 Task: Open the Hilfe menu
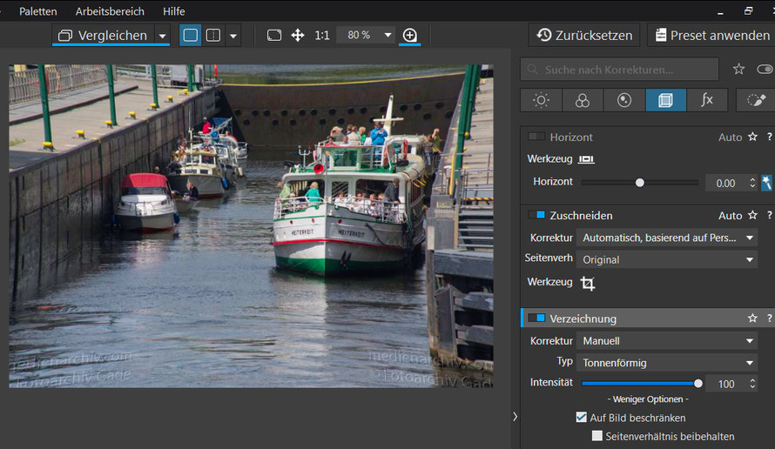pyautogui.click(x=174, y=10)
